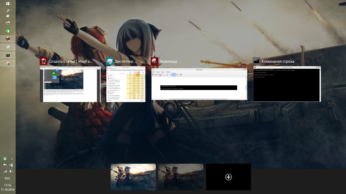Image resolution: width=346 pixels, height=194 pixels.
Task: Open Action Center flag icon
Action: click(5, 165)
